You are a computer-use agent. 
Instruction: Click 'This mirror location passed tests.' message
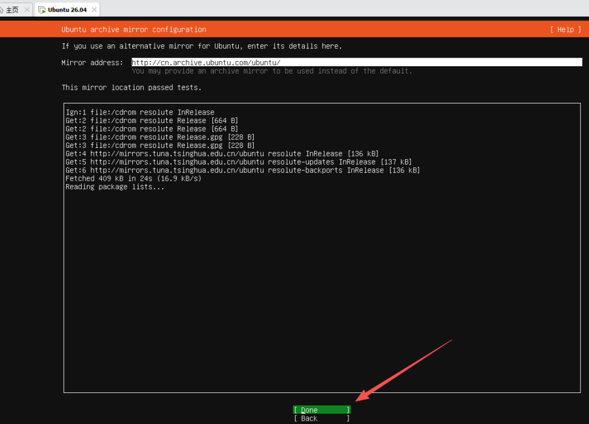132,87
